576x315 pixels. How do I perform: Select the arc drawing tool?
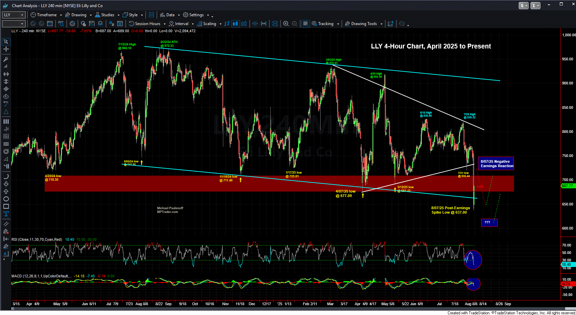[6, 176]
